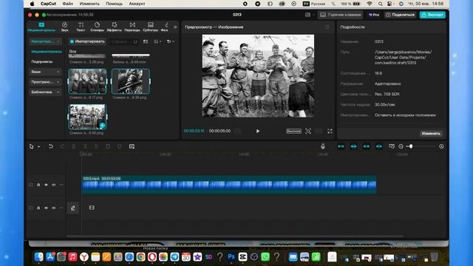This screenshot has width=473, height=266.
Task: Click the preview scale-to-fit icon
Action: pos(308,132)
